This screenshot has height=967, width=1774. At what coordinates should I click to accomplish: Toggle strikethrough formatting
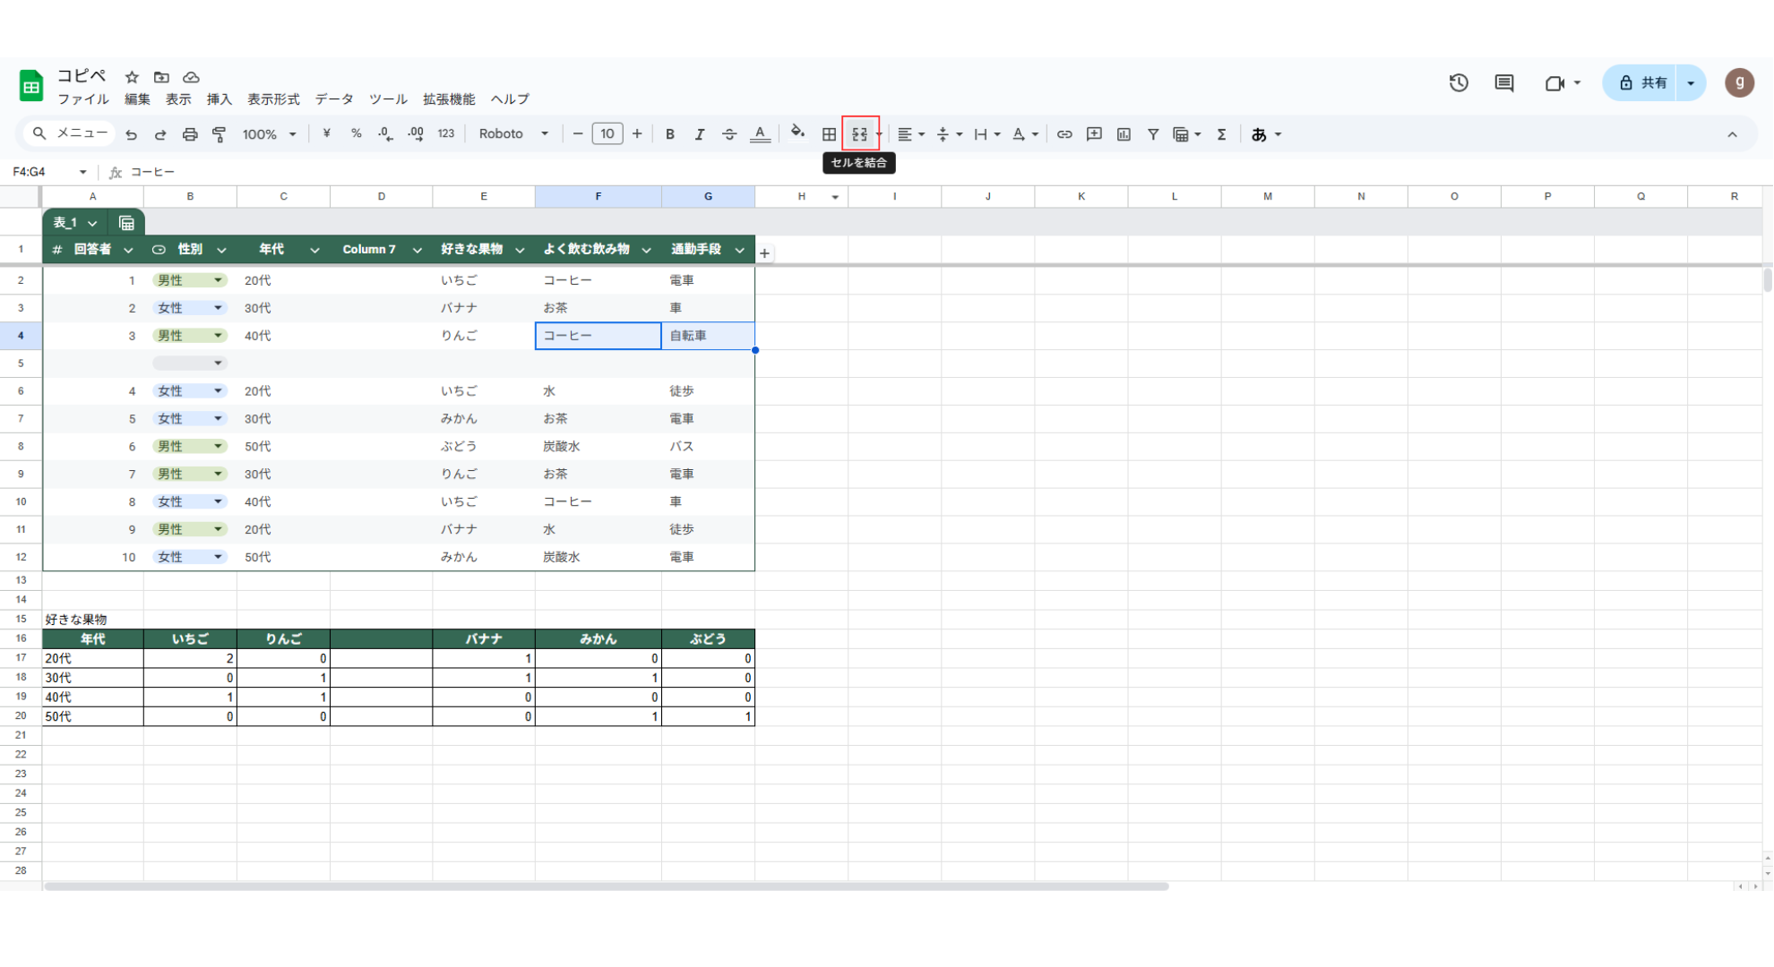[729, 134]
